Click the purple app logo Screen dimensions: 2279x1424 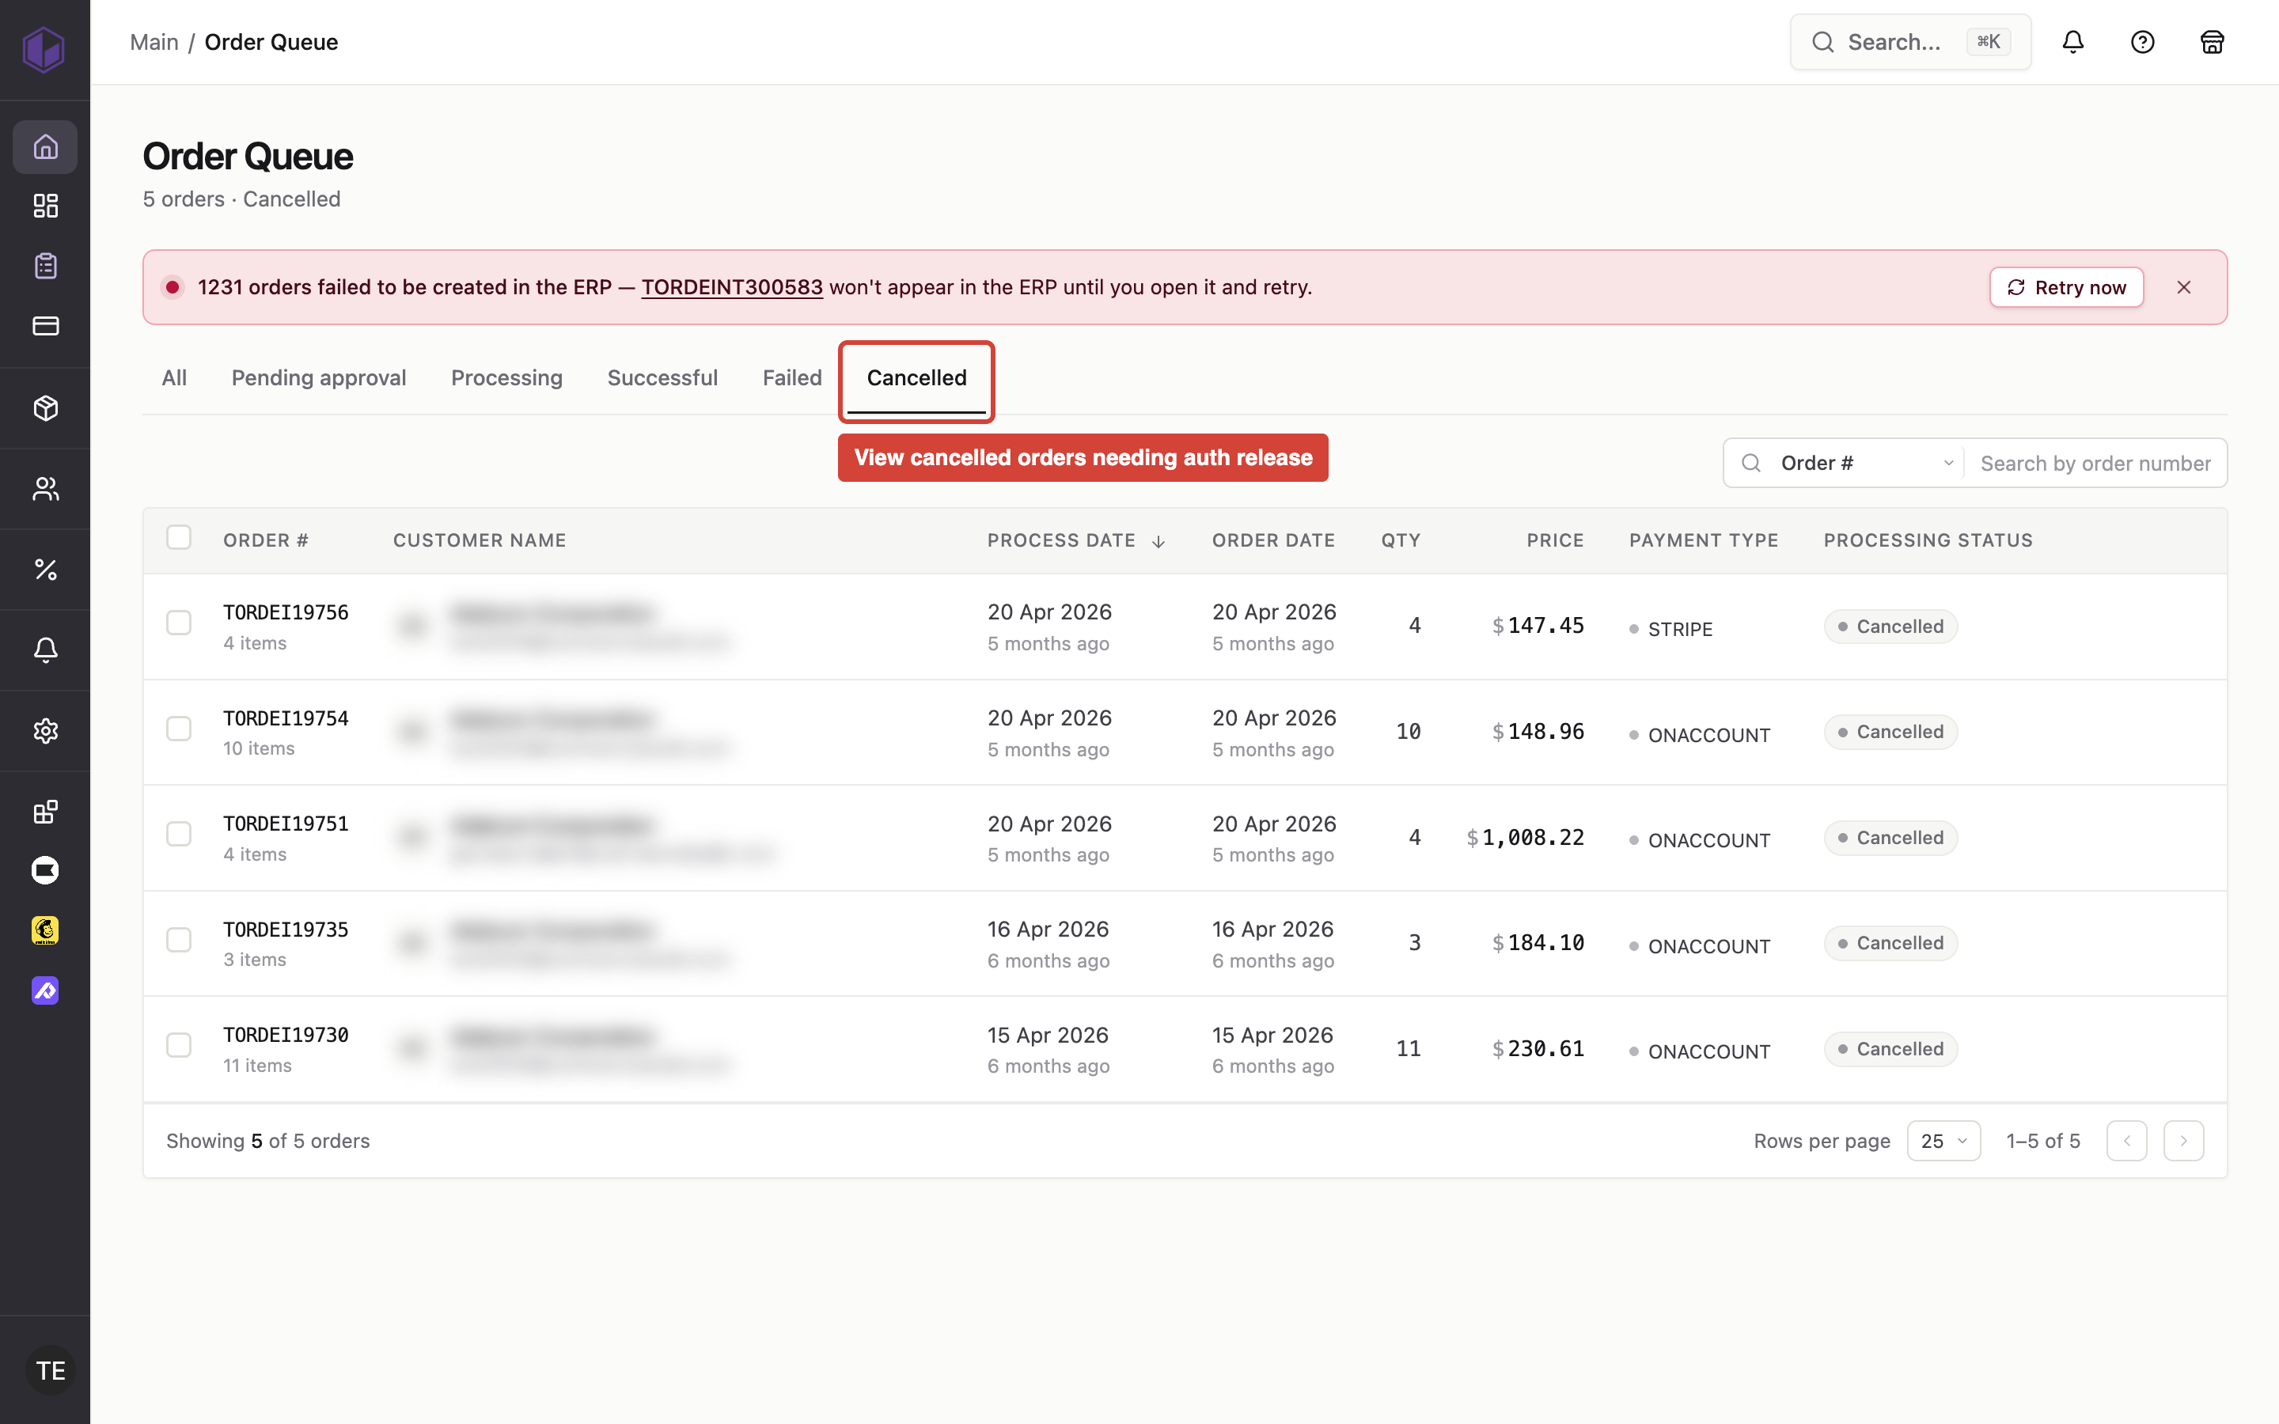coord(44,49)
